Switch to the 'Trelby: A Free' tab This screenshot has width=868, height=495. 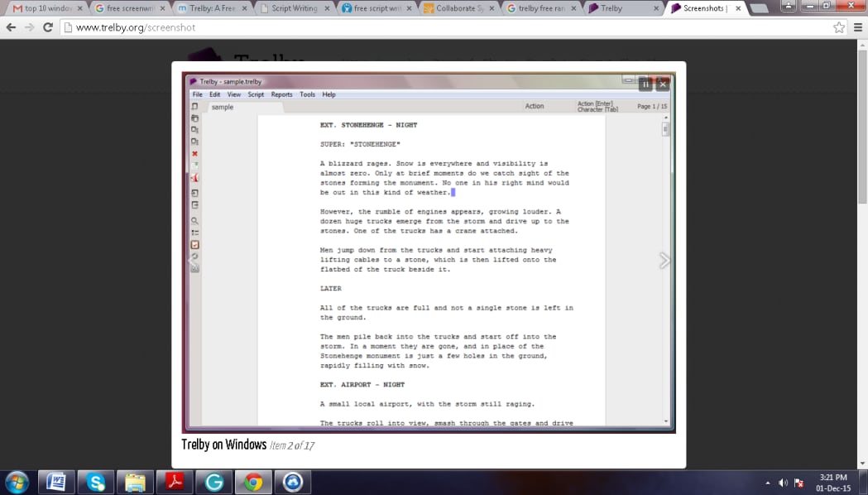[213, 8]
